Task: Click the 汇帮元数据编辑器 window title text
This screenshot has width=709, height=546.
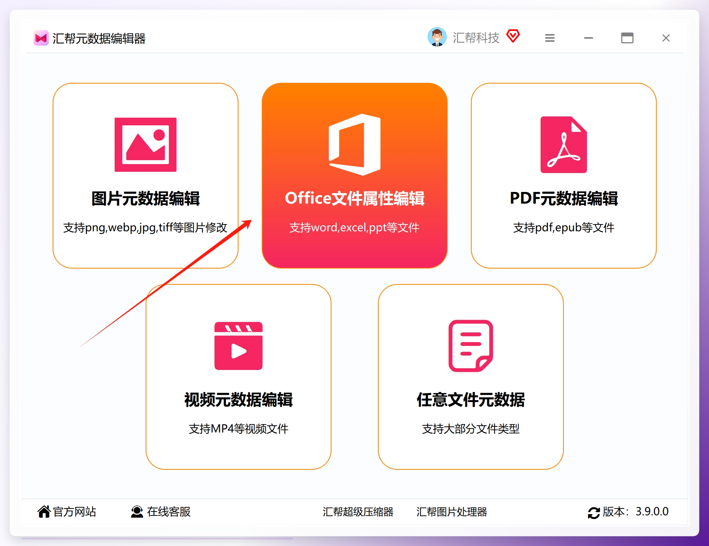Action: tap(99, 38)
